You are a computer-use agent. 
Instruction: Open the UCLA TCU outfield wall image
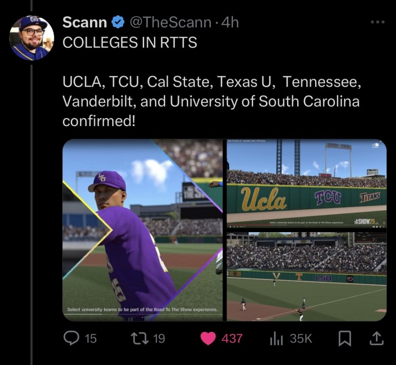[307, 184]
